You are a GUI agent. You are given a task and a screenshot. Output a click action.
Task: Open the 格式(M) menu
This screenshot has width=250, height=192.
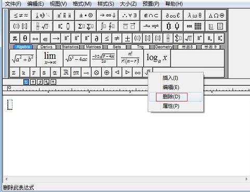click(82, 4)
